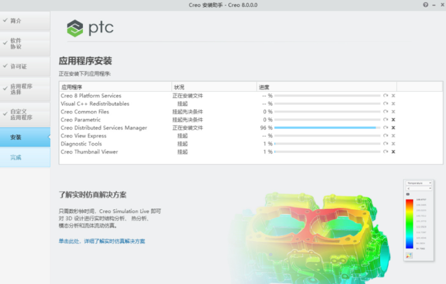This screenshot has width=446, height=284.
Task: Select the 完成 step
Action: coord(25,157)
